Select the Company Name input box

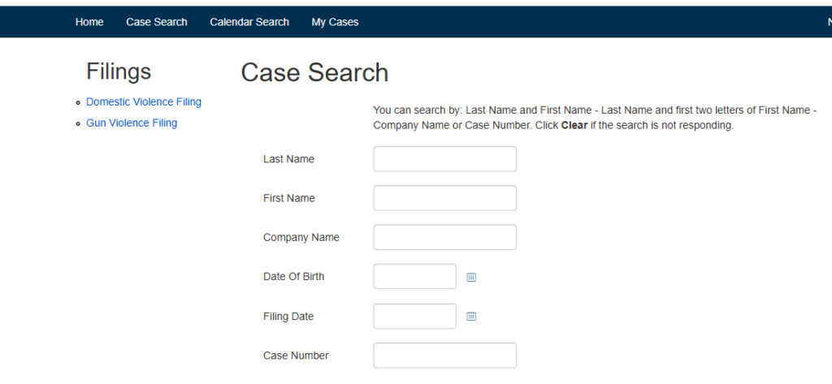(444, 237)
